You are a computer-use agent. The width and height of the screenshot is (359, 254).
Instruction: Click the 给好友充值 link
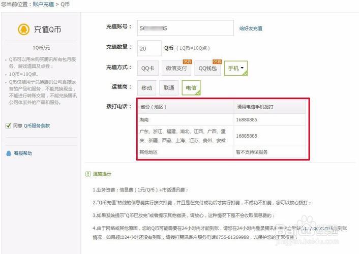point(251,28)
